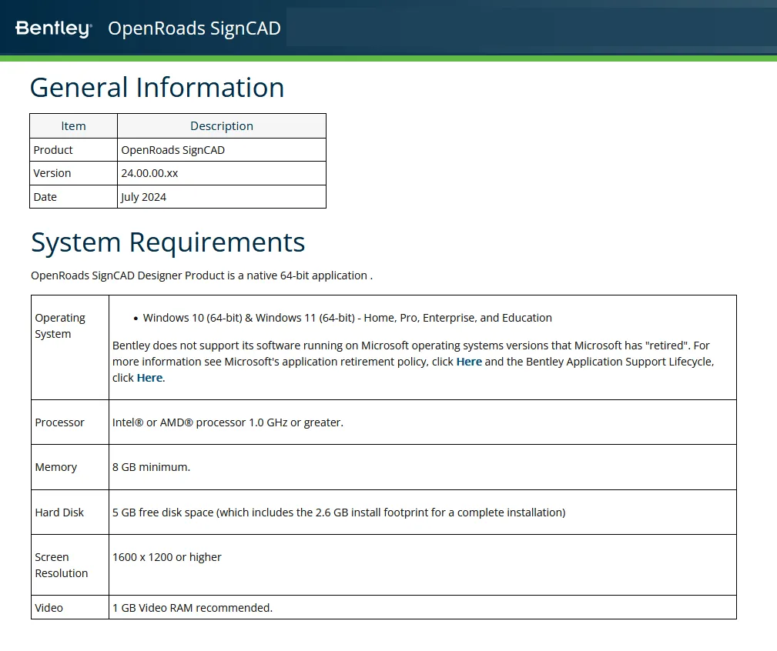Select the 'Description' column header
The width and height of the screenshot is (777, 651).
[222, 126]
